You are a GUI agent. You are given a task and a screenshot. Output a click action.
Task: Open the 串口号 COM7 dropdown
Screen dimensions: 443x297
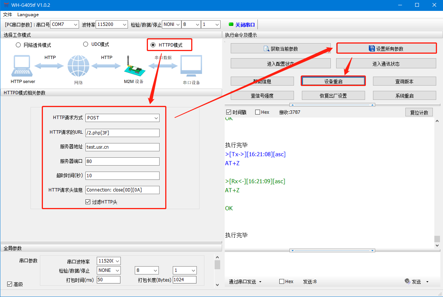pyautogui.click(x=64, y=24)
